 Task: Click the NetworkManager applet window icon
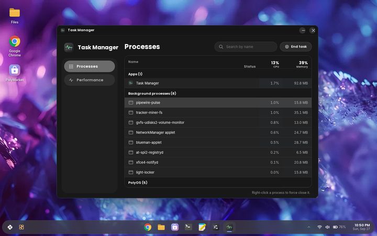coord(131,133)
